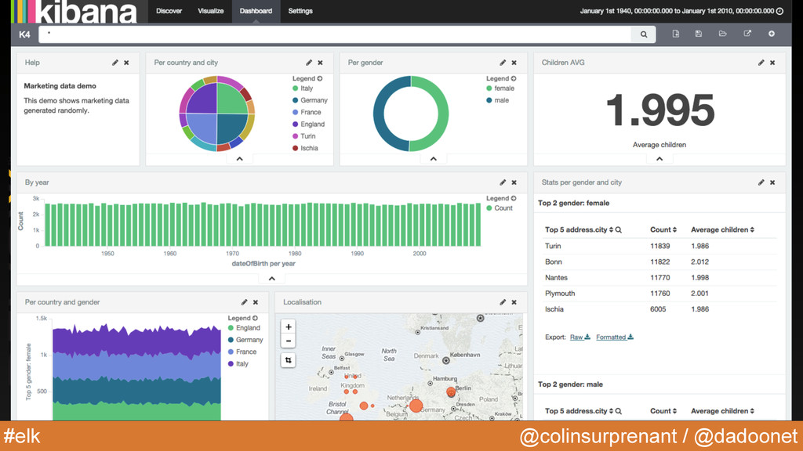Click the Turin row in female table

point(660,246)
